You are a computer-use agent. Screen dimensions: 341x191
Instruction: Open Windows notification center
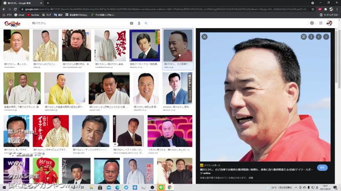click(336, 187)
